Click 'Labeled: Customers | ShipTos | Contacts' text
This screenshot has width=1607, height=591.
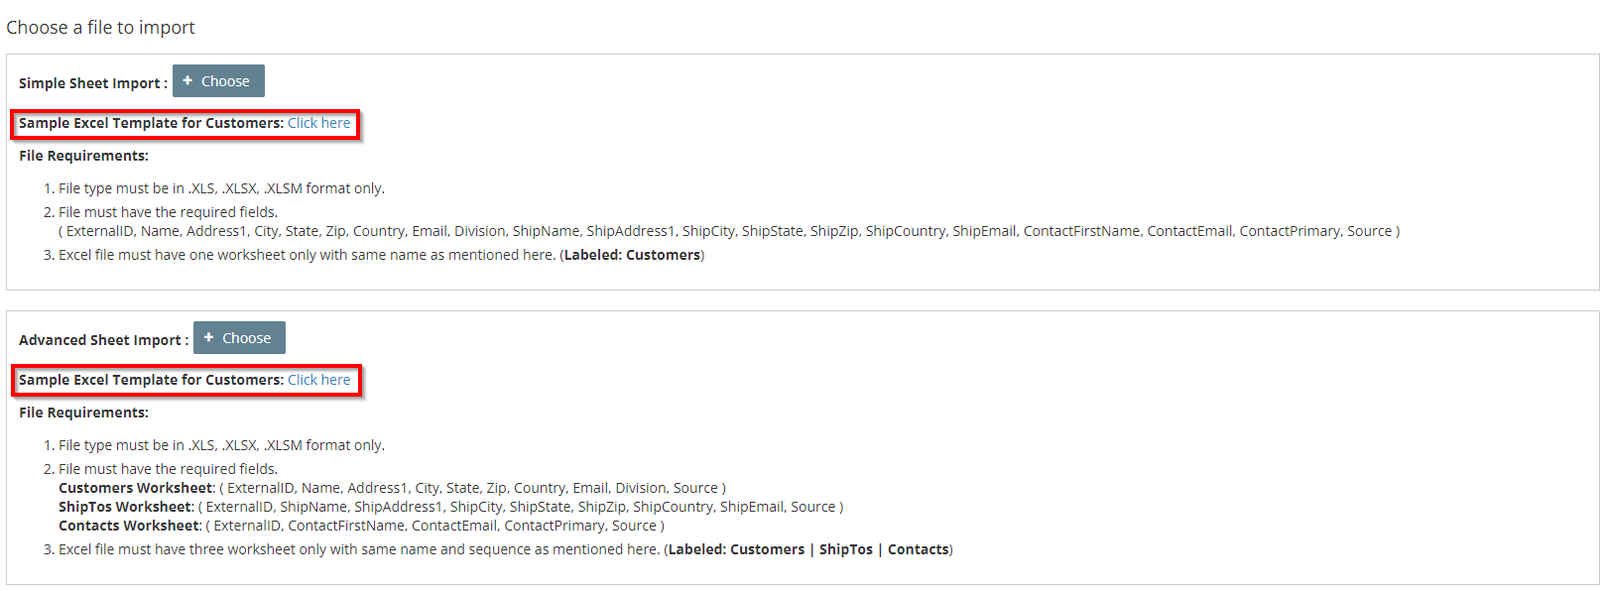(808, 549)
